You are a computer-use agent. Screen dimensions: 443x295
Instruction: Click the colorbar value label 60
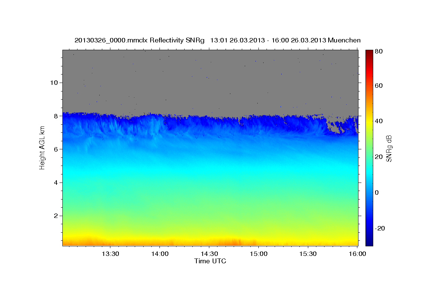pos(380,86)
